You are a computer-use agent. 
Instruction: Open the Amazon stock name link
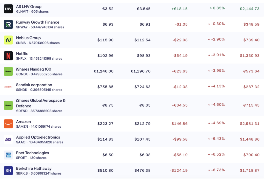point(24,122)
